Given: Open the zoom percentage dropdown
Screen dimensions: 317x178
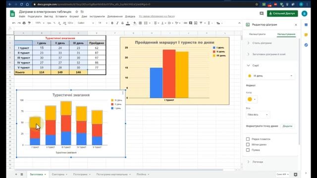Looking at the screenshot, I should tap(40, 23).
